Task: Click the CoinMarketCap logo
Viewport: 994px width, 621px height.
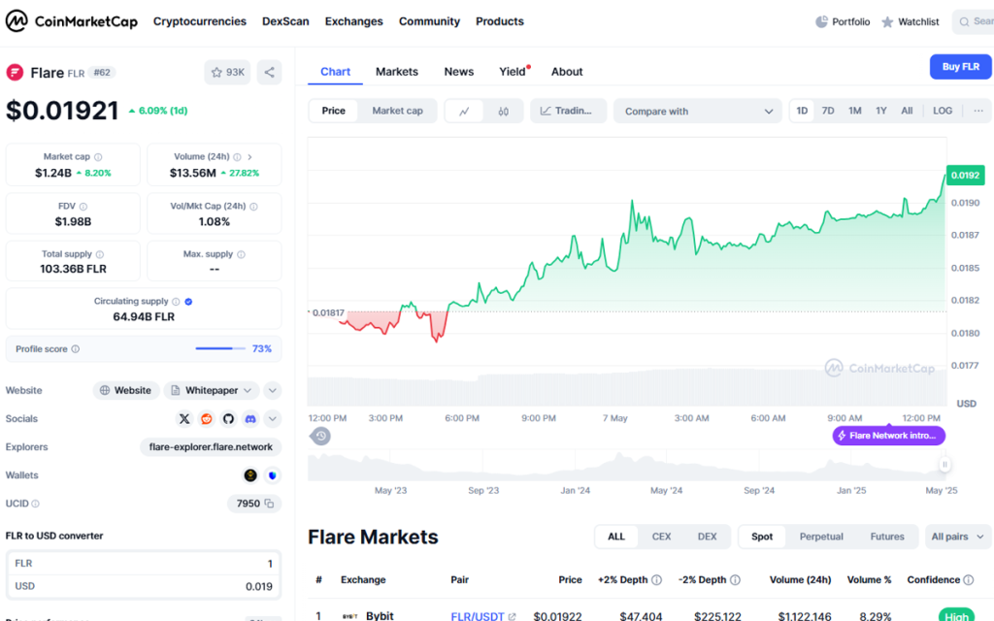Action: click(71, 21)
